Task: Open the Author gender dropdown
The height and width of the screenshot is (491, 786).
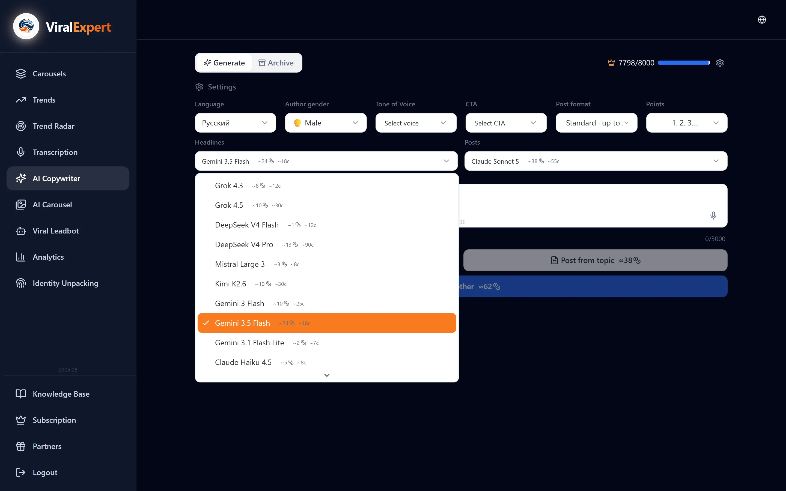Action: 325,123
